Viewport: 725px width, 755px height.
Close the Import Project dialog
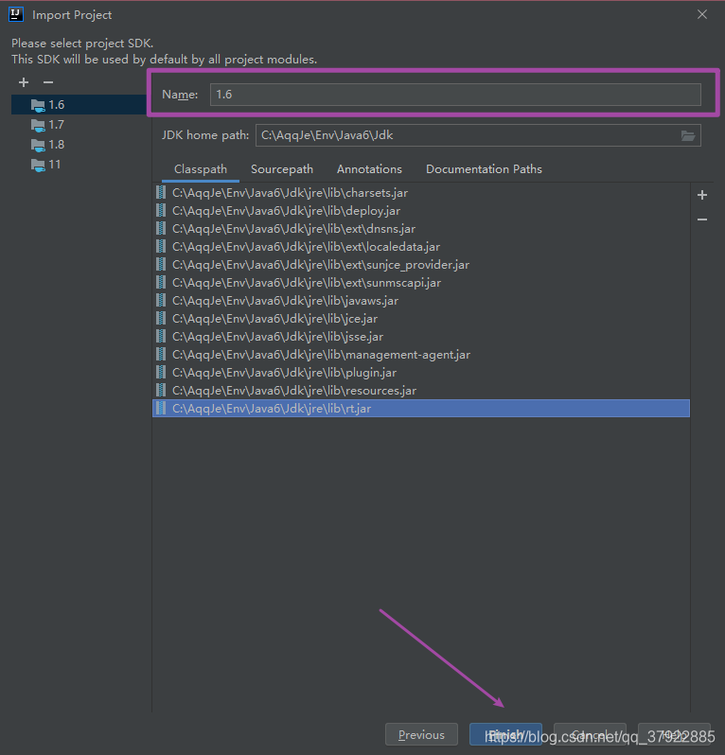(x=702, y=14)
